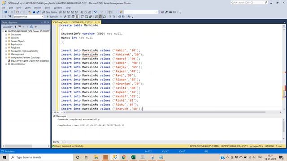Refresh the Object Explorer tree
The height and width of the screenshot is (161, 287).
[31, 27]
